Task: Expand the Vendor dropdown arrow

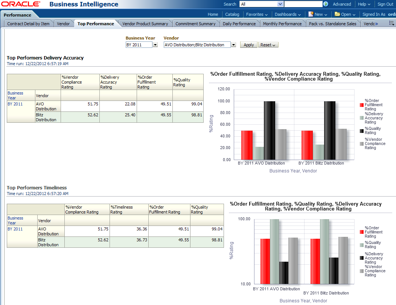Action: tap(233, 45)
